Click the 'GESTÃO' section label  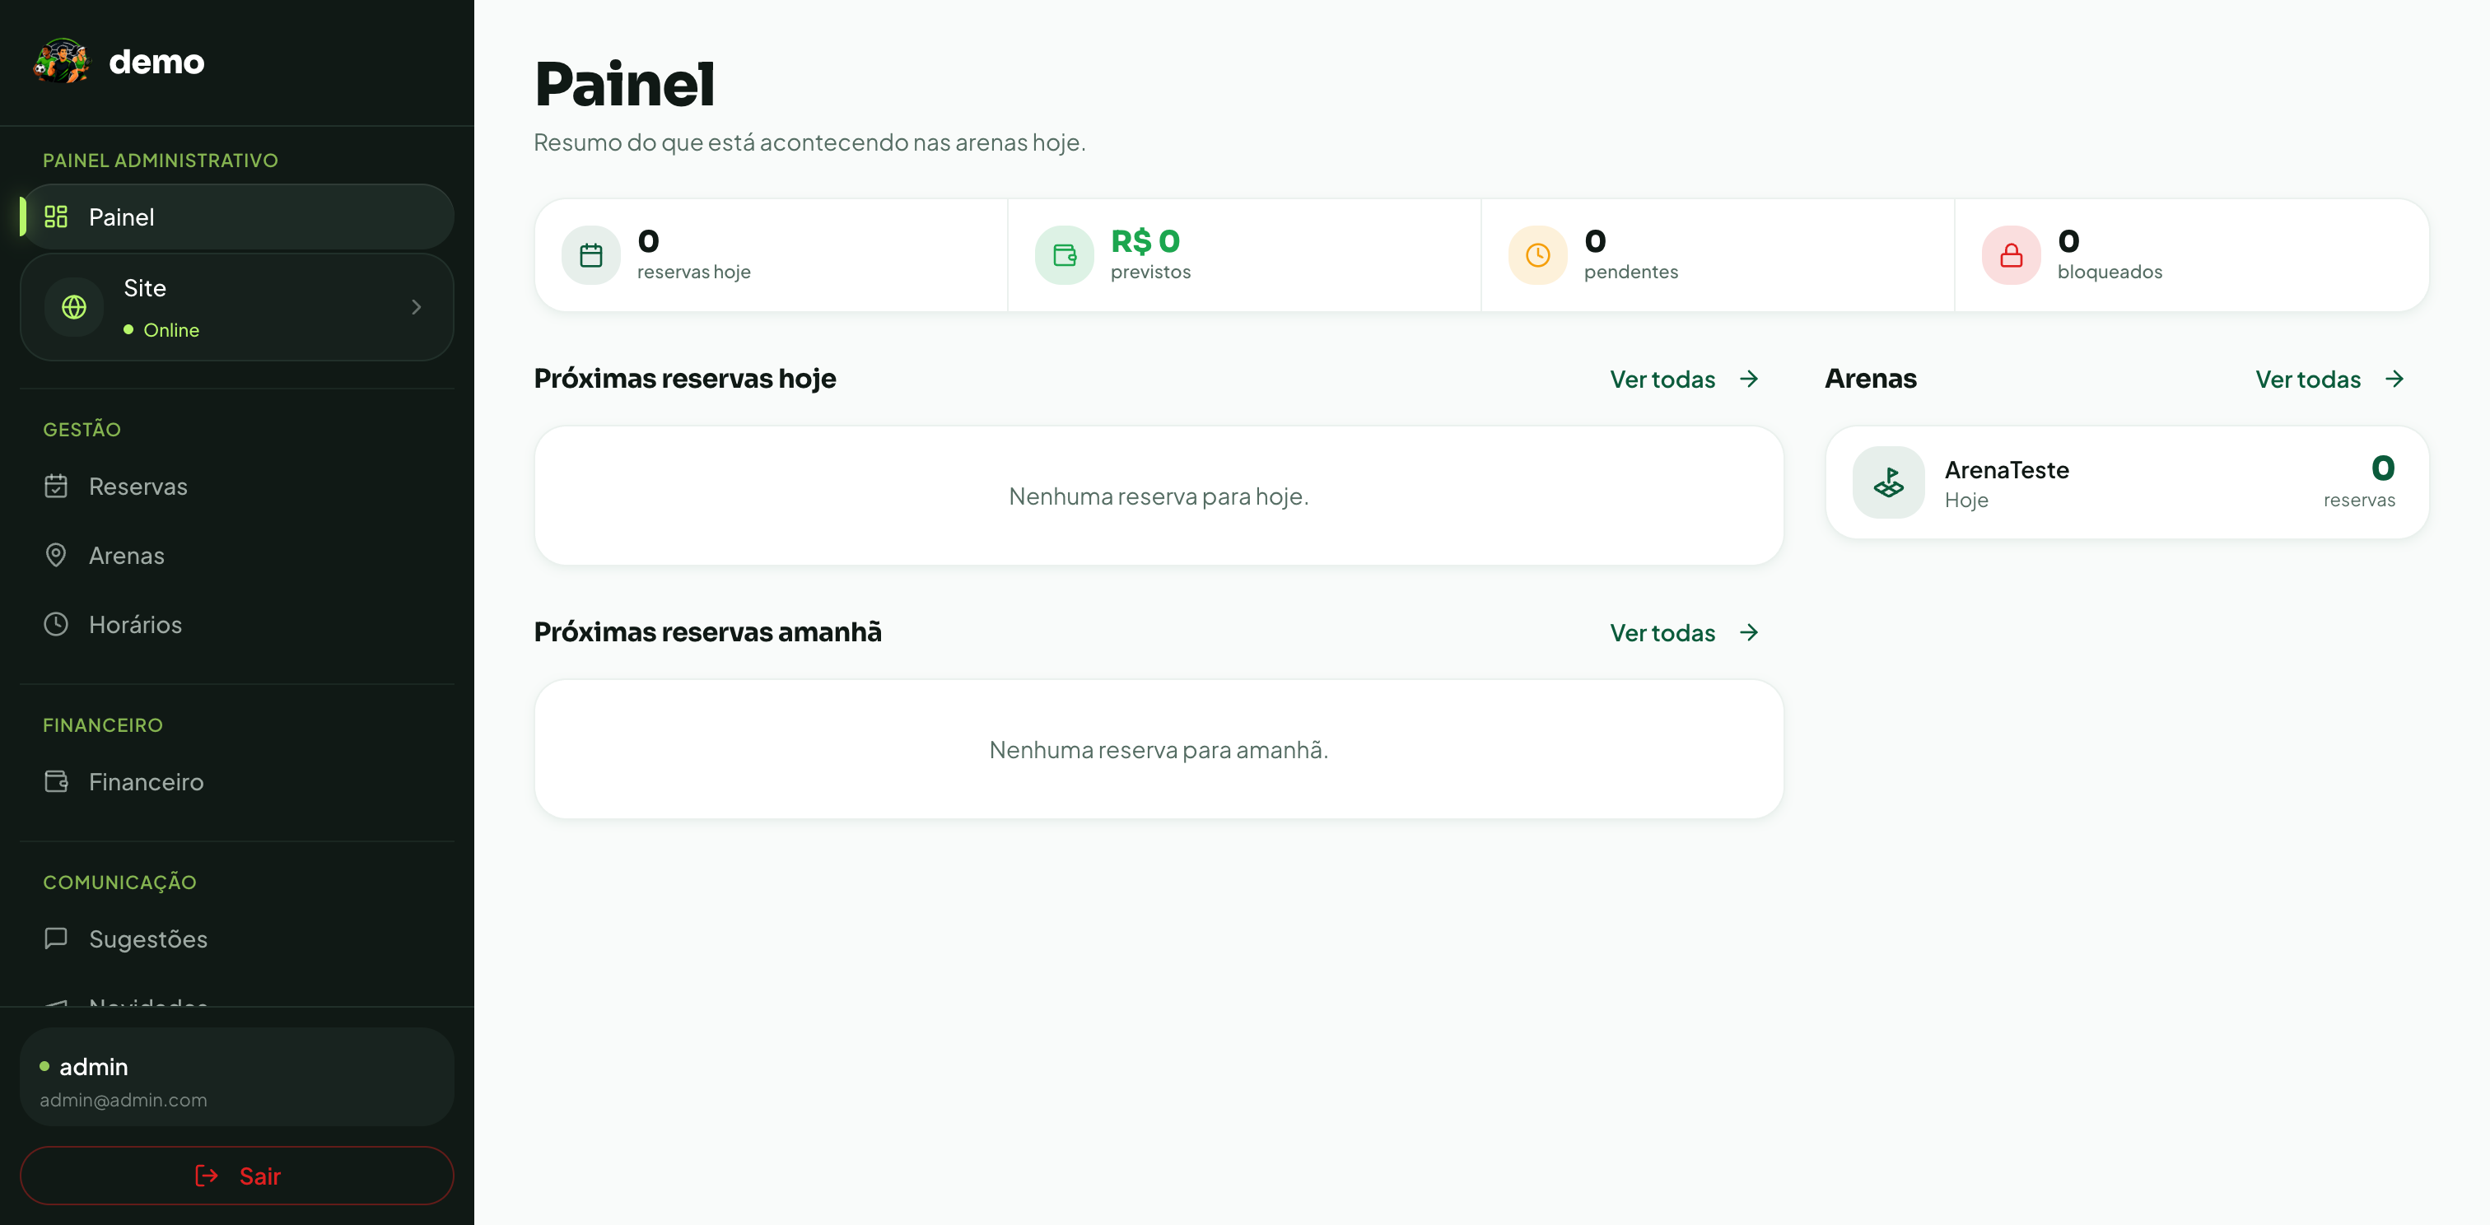pos(82,429)
